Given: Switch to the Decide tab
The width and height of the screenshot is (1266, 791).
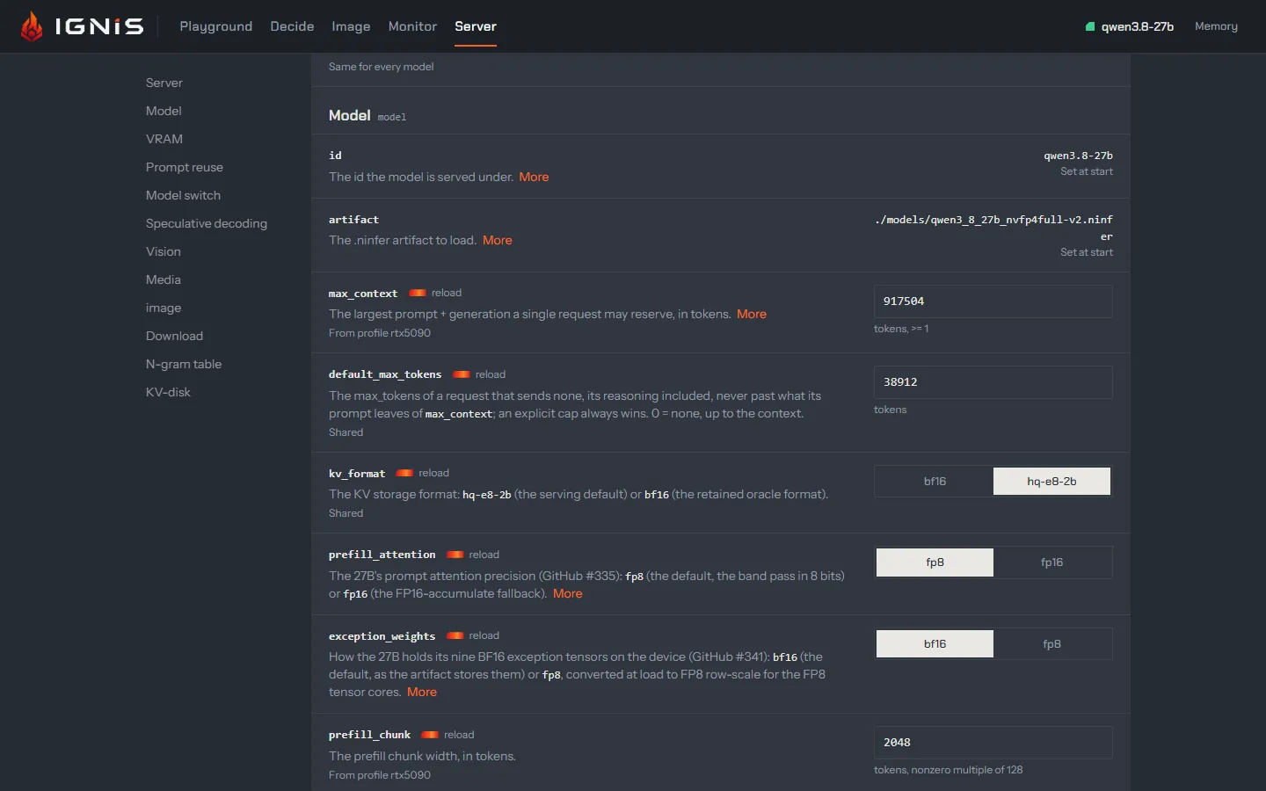Looking at the screenshot, I should (292, 26).
